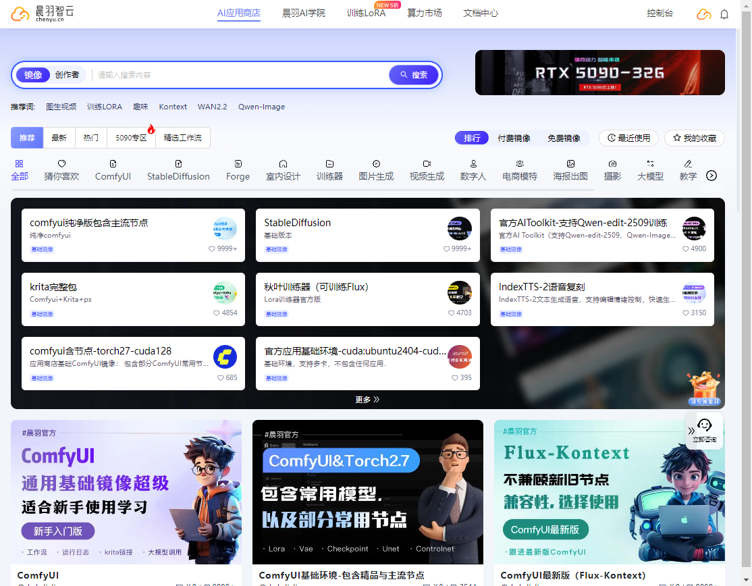The image size is (752, 586).
Task: Switch filter to 免费镜像
Action: pyautogui.click(x=564, y=138)
